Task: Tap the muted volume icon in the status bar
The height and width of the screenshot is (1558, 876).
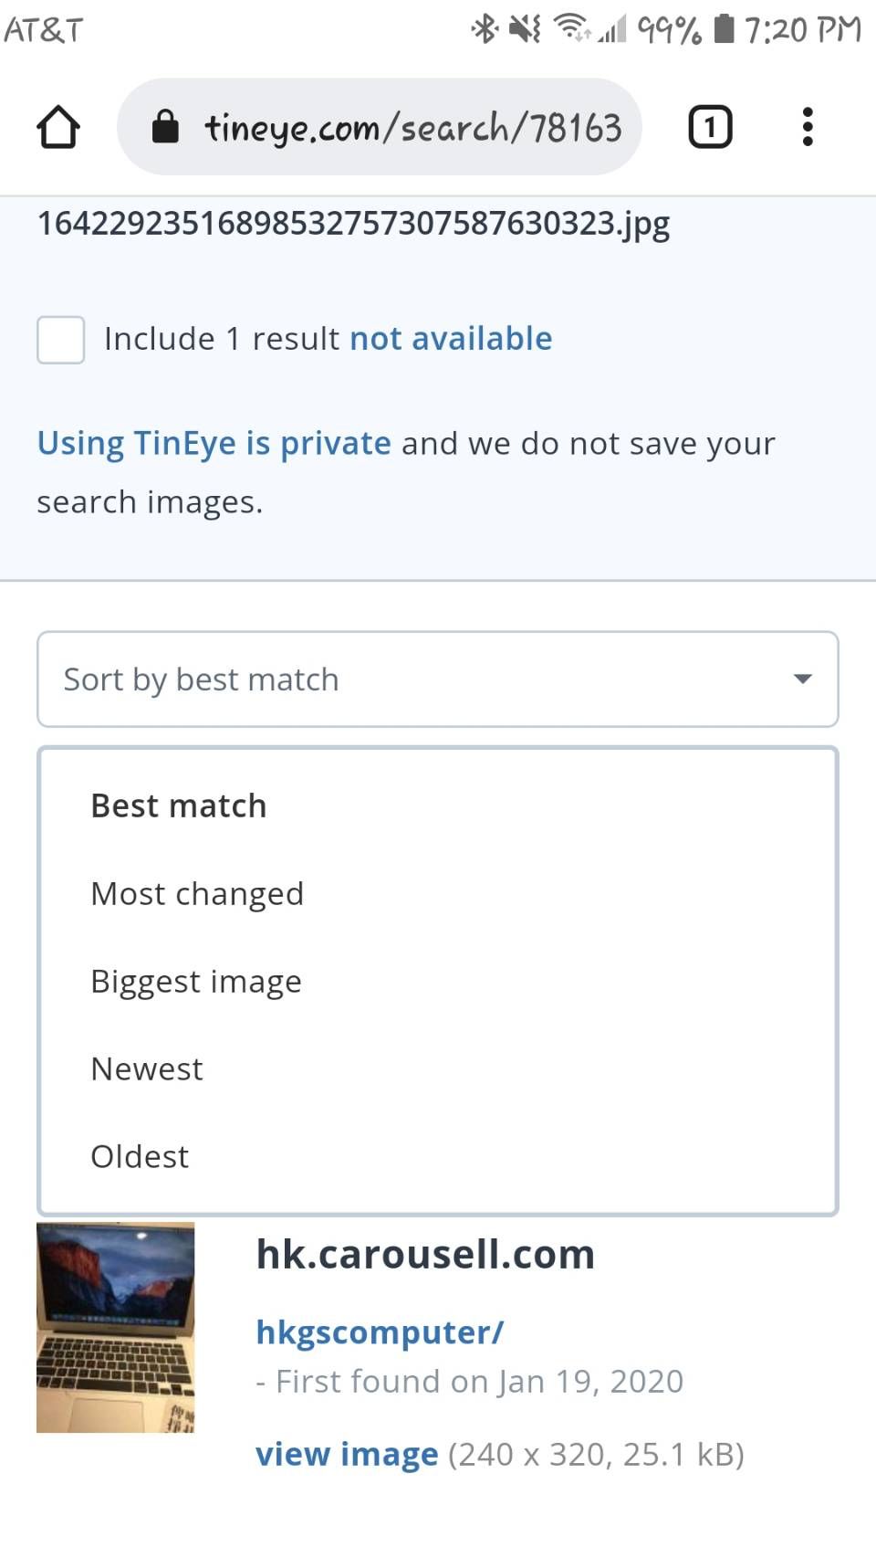Action: coord(525,29)
